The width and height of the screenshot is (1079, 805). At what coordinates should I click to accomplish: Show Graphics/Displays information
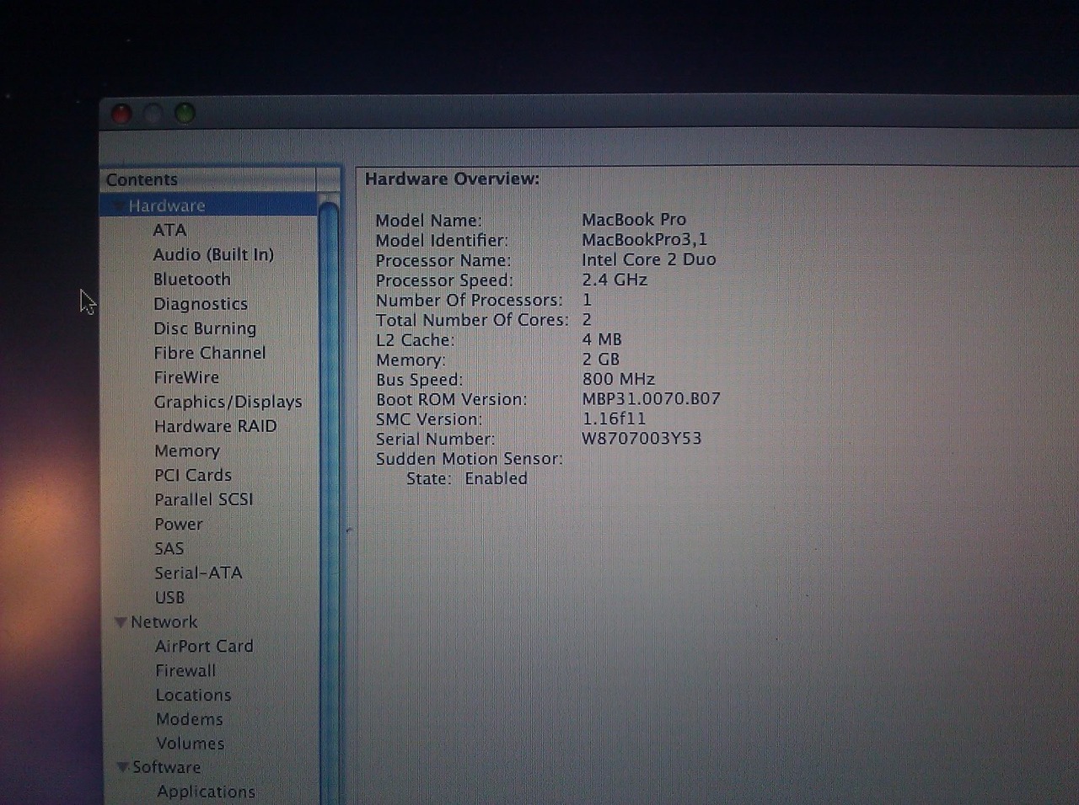228,402
